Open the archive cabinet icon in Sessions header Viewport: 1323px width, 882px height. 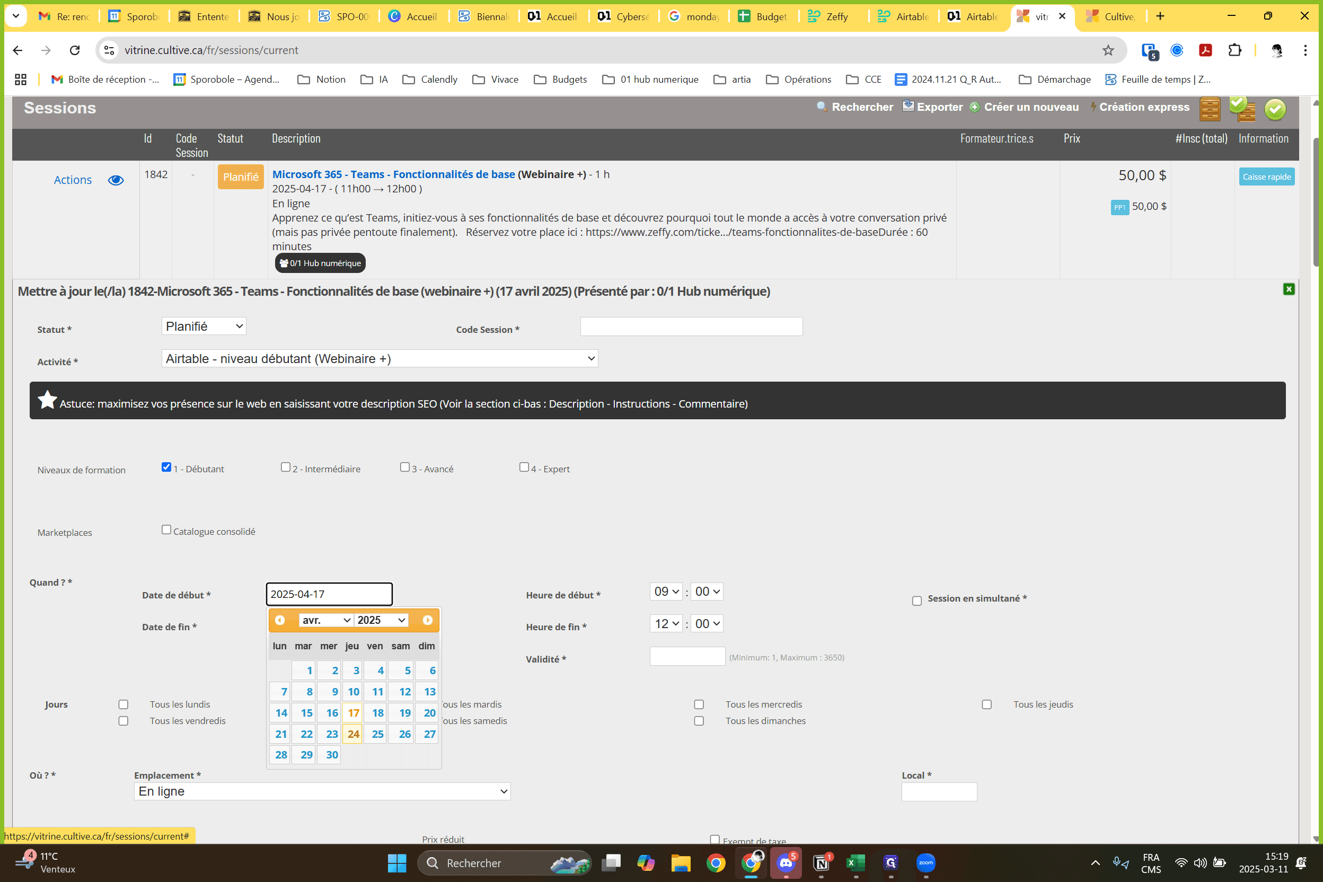coord(1210,109)
